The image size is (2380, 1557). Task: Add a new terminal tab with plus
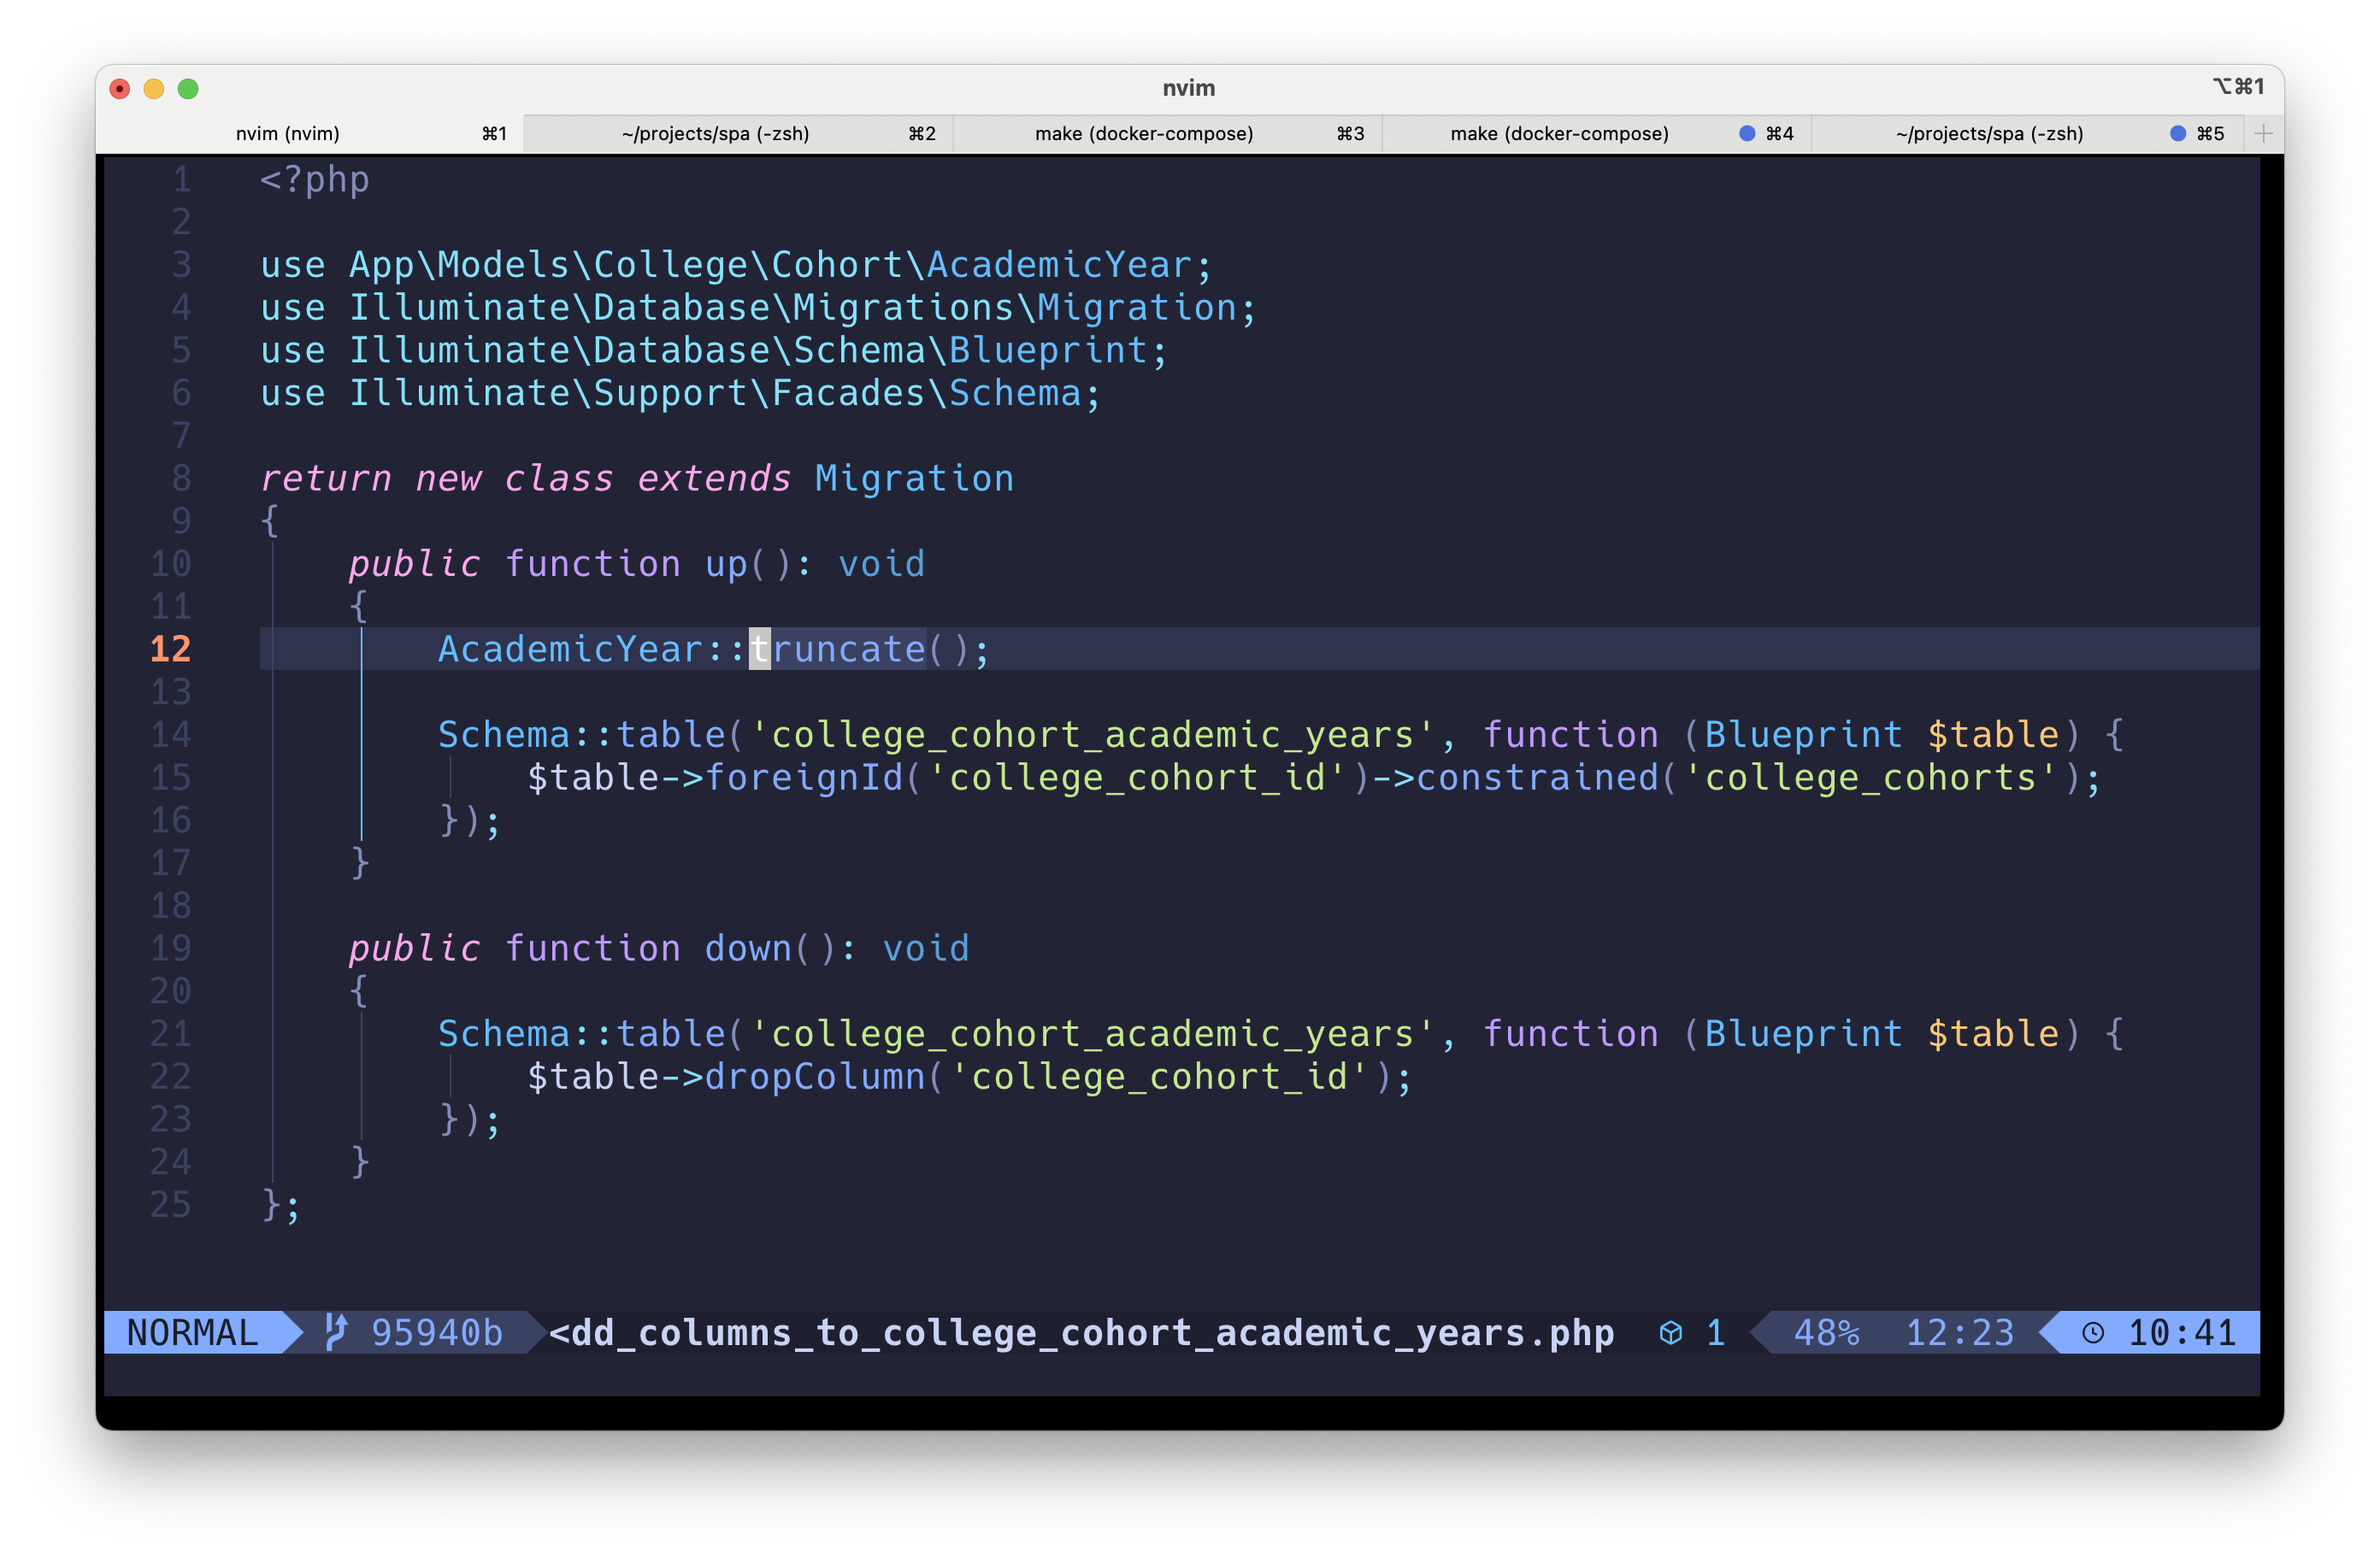point(2264,134)
